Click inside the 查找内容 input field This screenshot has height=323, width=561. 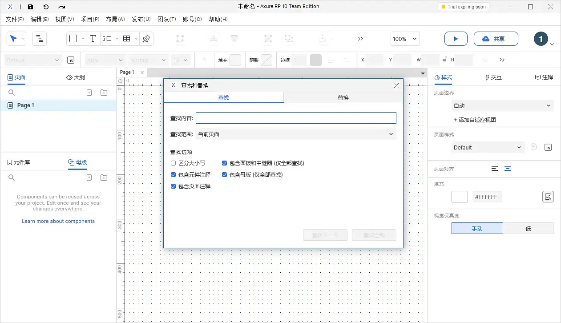coord(296,117)
